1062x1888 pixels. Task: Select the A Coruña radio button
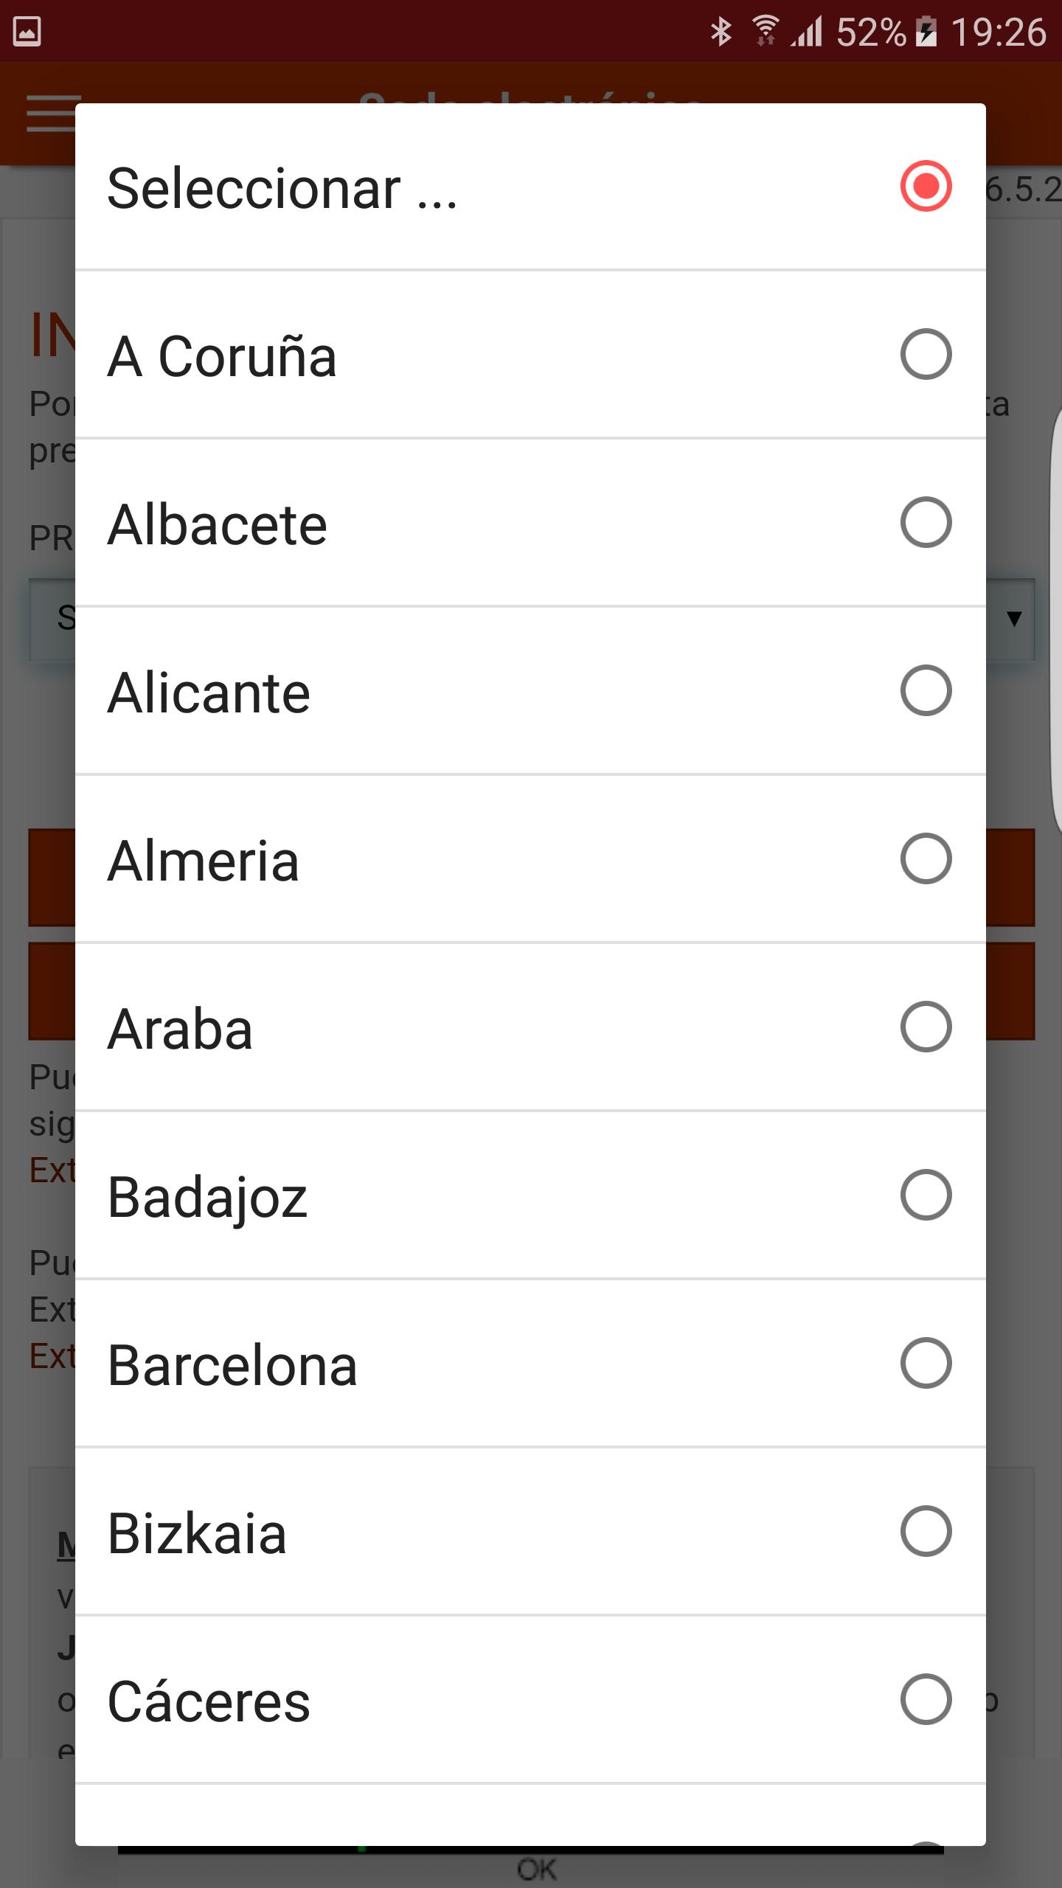click(530, 355)
